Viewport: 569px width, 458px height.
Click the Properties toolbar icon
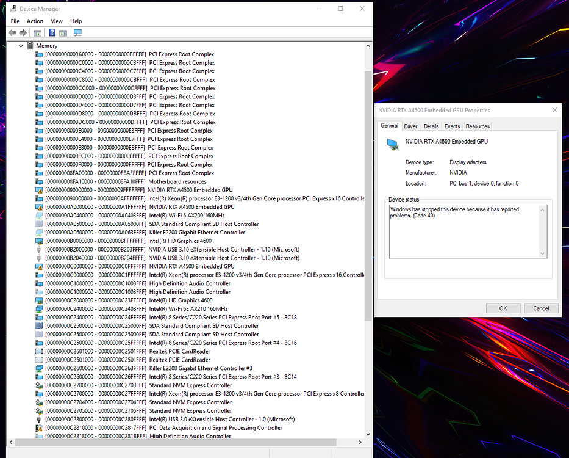[x=63, y=32]
